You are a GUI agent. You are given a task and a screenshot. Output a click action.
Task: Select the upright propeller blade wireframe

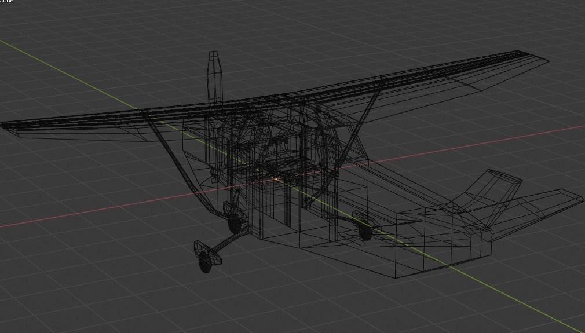215,77
